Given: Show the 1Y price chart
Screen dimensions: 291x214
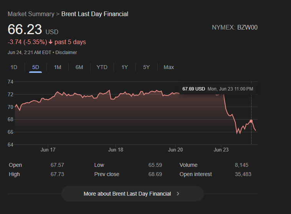Looking at the screenshot, I should [125, 67].
